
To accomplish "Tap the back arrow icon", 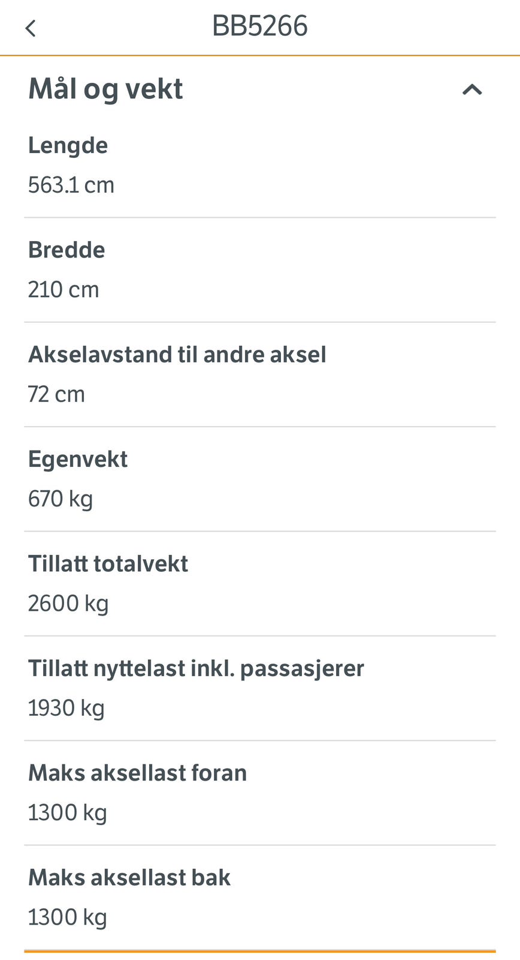I will [x=31, y=28].
